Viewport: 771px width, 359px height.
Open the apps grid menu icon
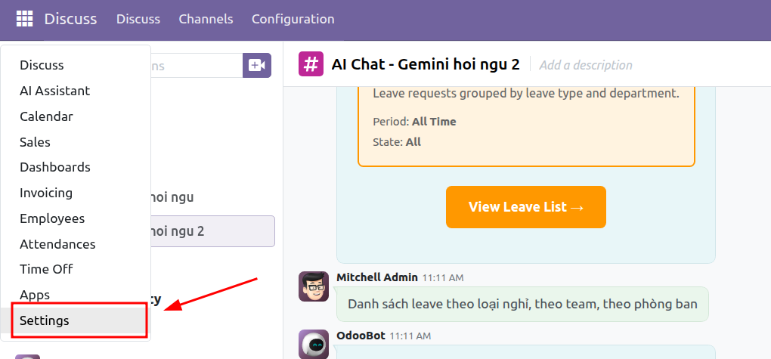coord(24,19)
